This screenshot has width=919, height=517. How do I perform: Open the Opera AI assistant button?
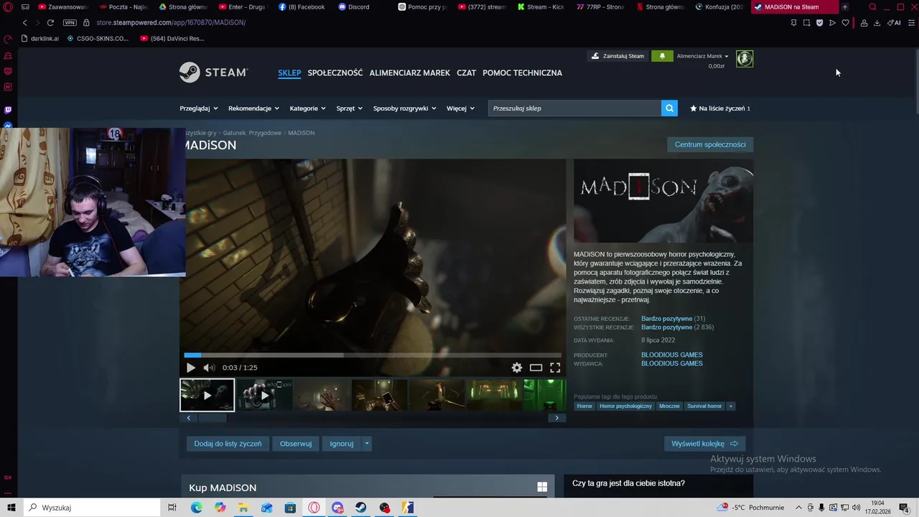pos(895,23)
